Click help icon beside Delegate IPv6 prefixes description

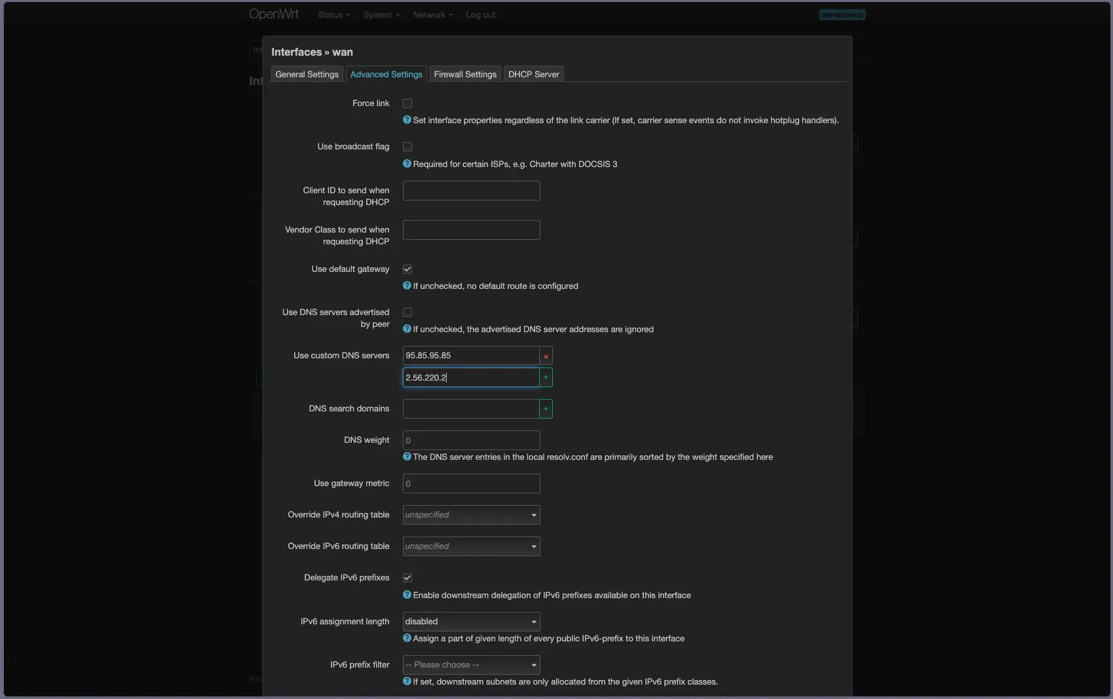point(407,595)
